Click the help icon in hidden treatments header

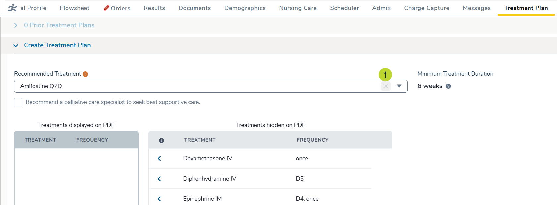[161, 140]
